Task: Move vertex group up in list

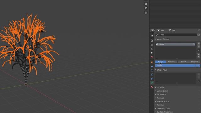Action: (199, 54)
